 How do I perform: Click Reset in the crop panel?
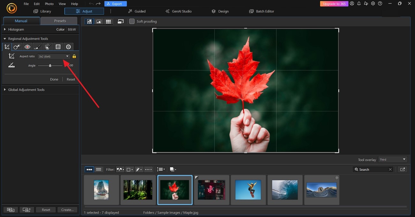(x=71, y=79)
